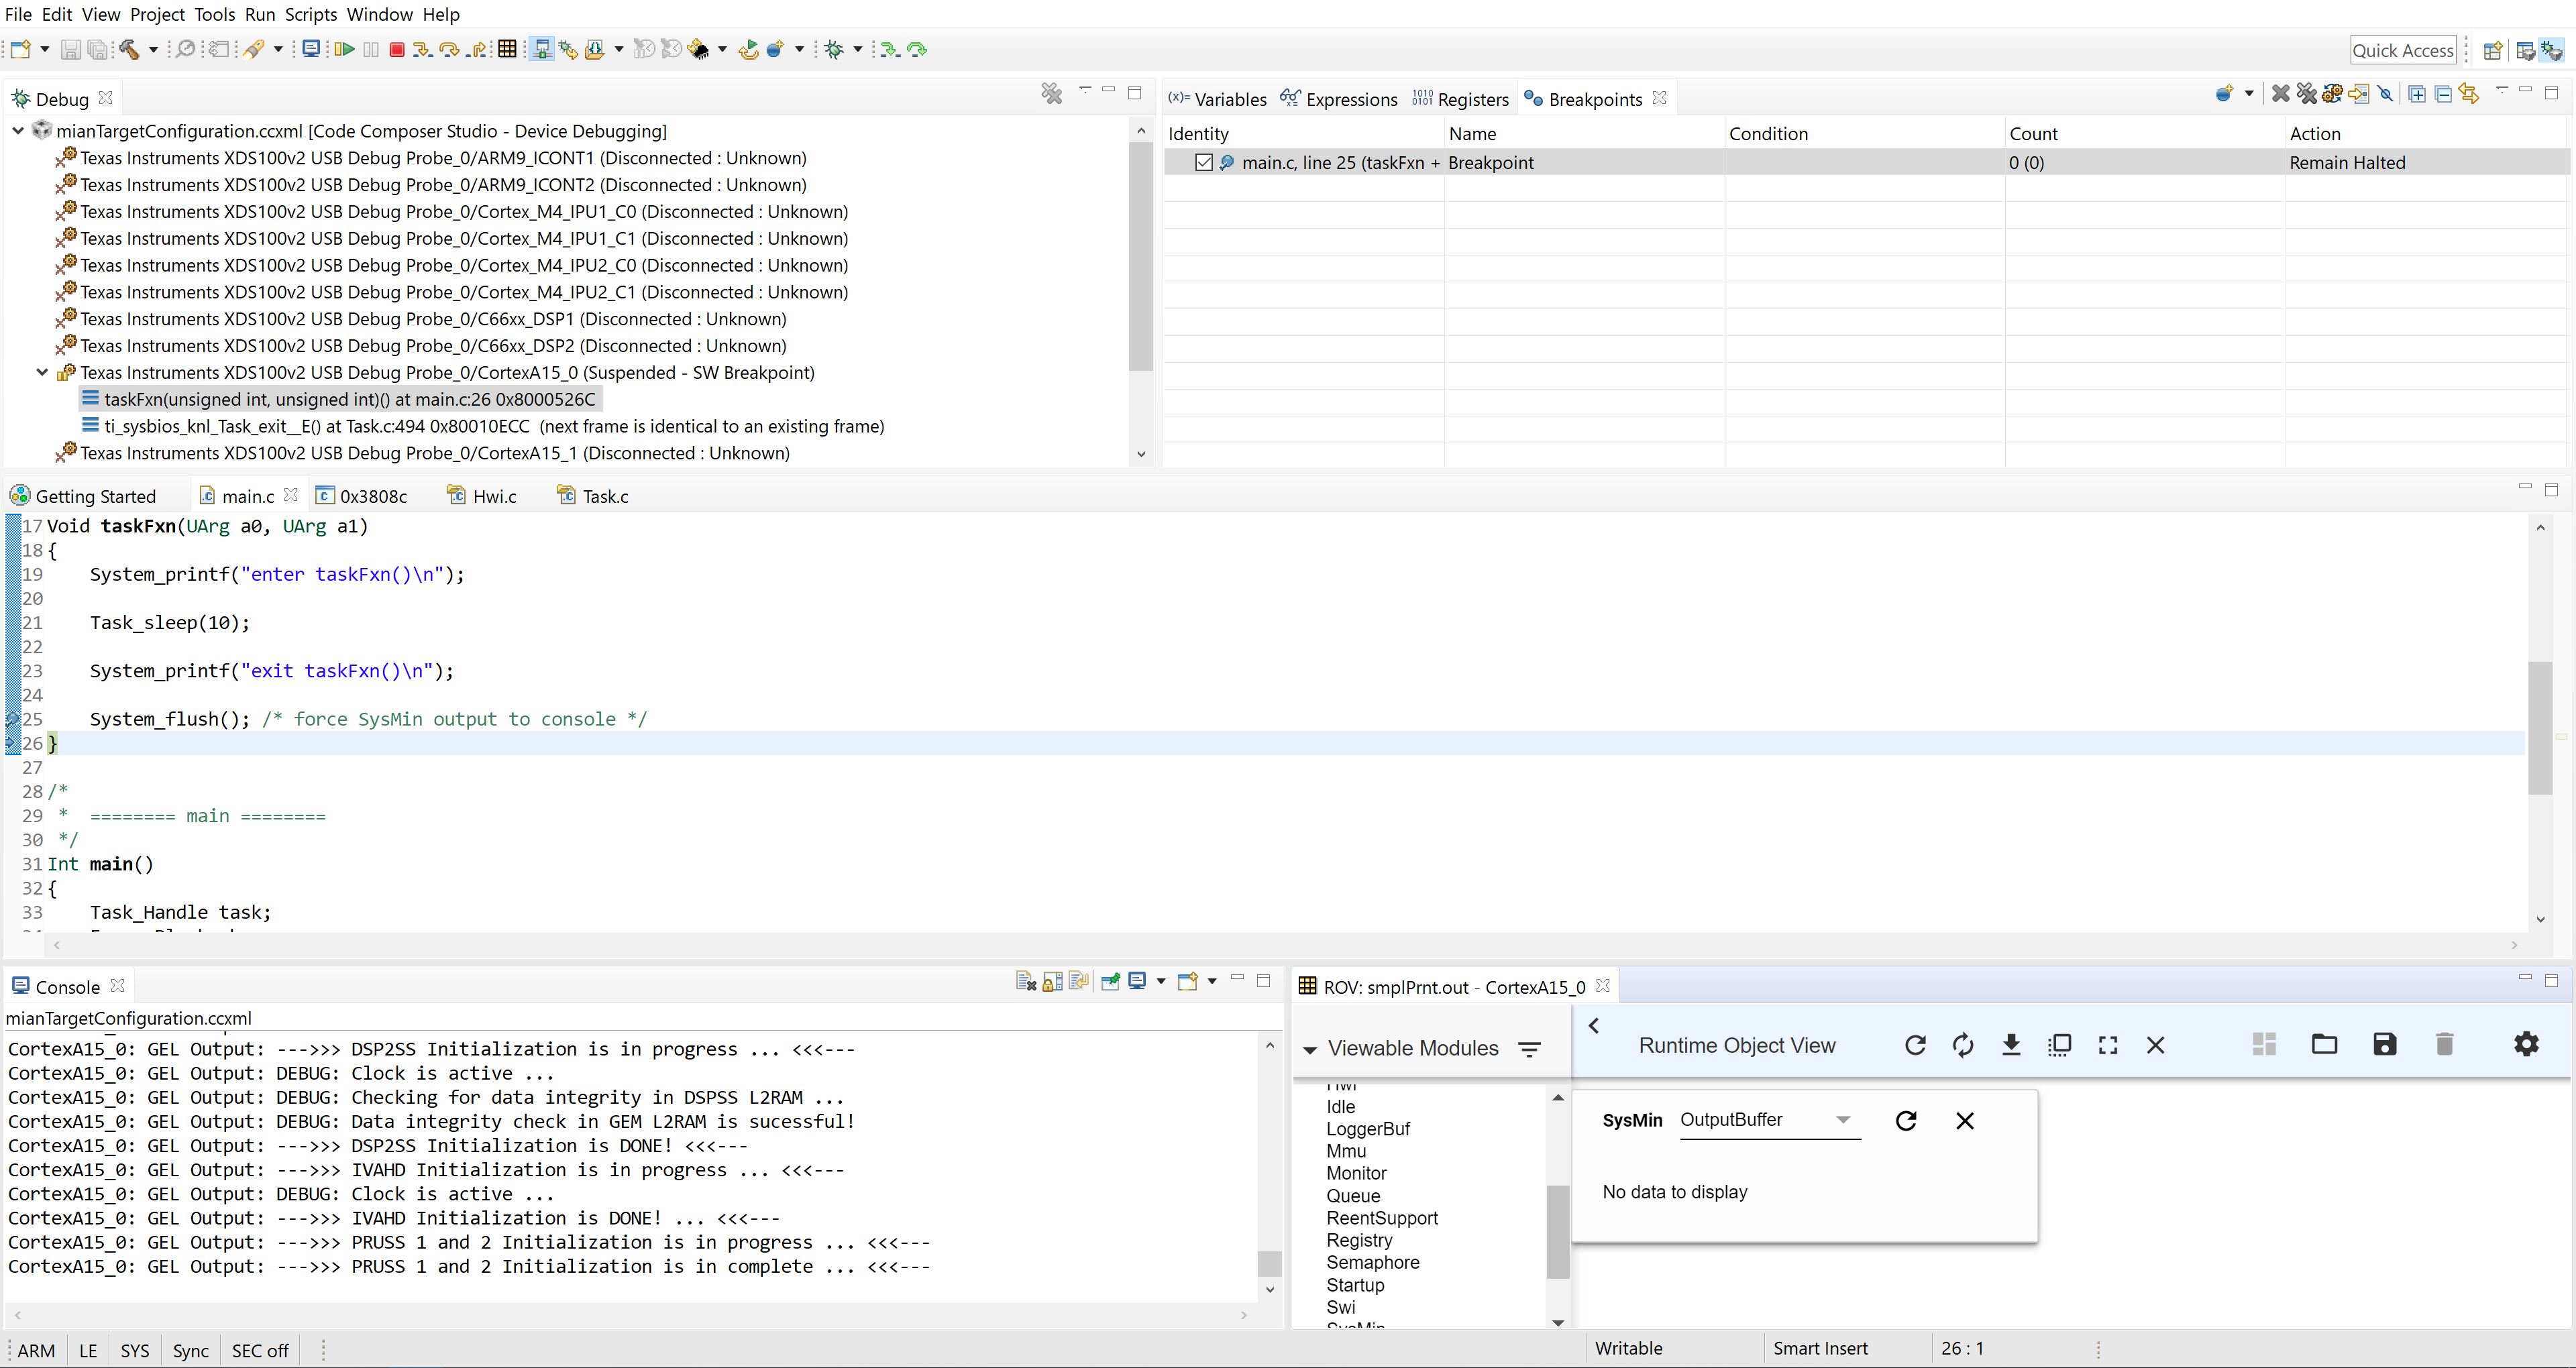
Task: Collapse the CortexA15_0 tree node
Action: (x=42, y=372)
